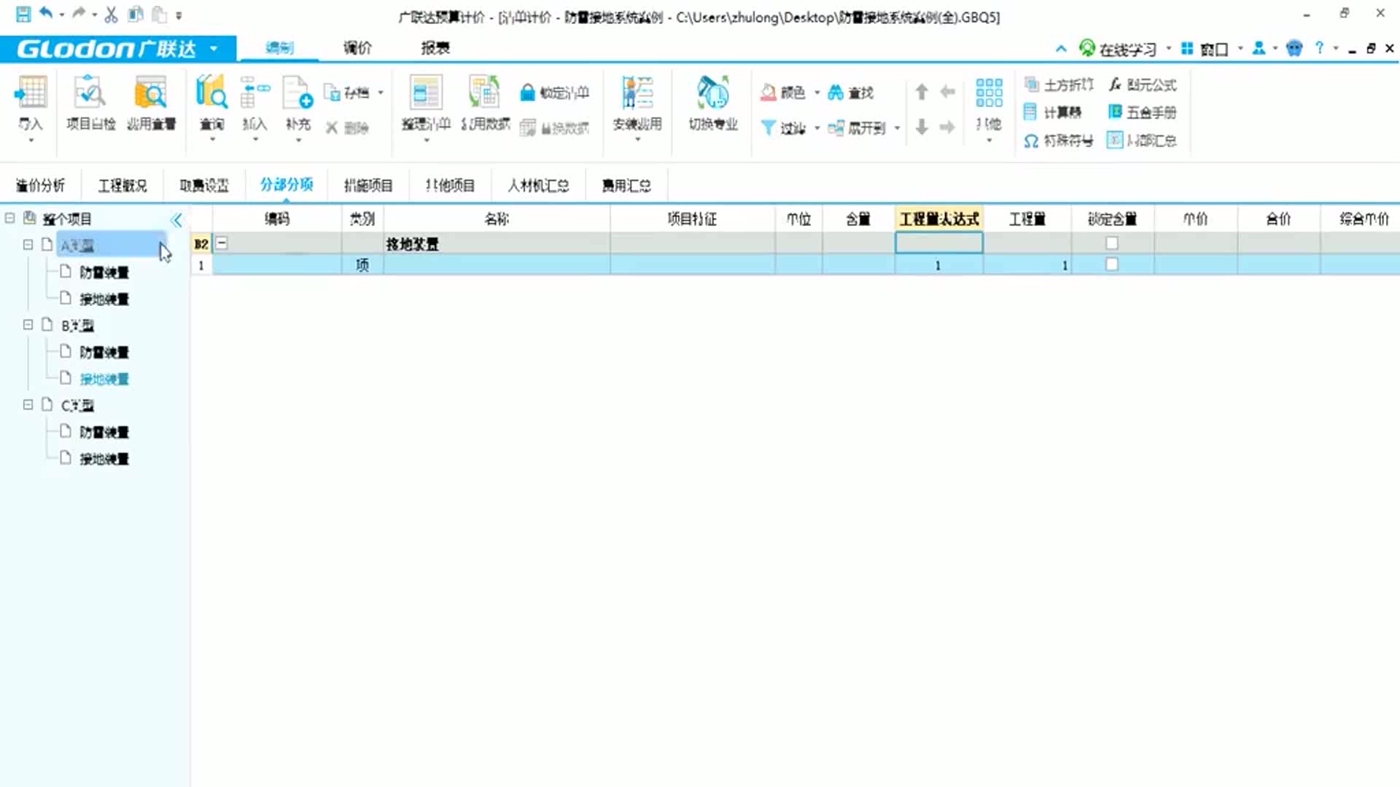Click the move up arrow icon
Viewport: 1400px width, 787px height.
[x=922, y=92]
